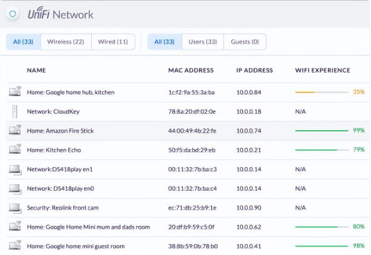This screenshot has height=255, width=371.
Task: Switch to the Wired (11) tab
Action: click(113, 42)
